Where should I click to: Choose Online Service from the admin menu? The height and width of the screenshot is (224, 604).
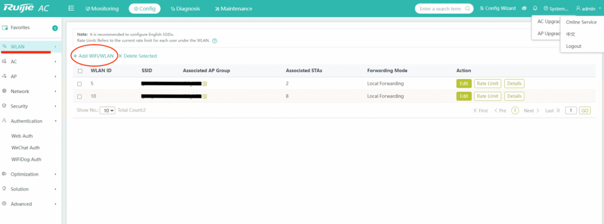(x=581, y=22)
